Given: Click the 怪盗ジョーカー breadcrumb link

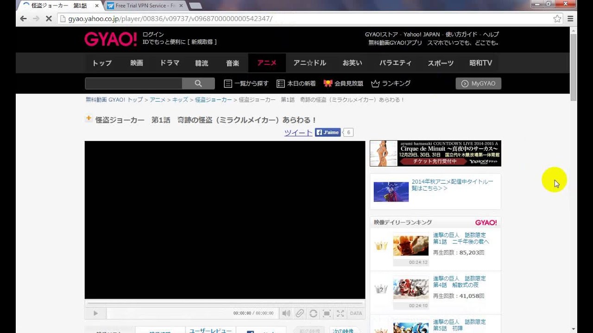Looking at the screenshot, I should [214, 100].
